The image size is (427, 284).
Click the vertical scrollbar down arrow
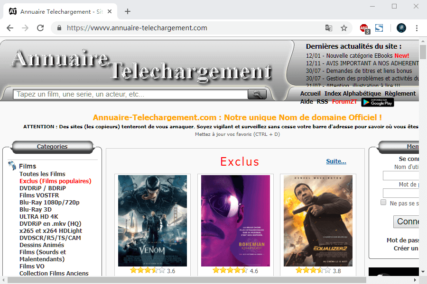[x=423, y=272]
